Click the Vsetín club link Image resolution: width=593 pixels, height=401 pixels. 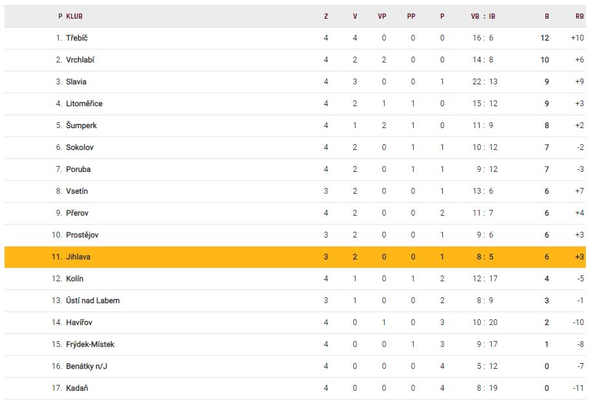pyautogui.click(x=77, y=191)
